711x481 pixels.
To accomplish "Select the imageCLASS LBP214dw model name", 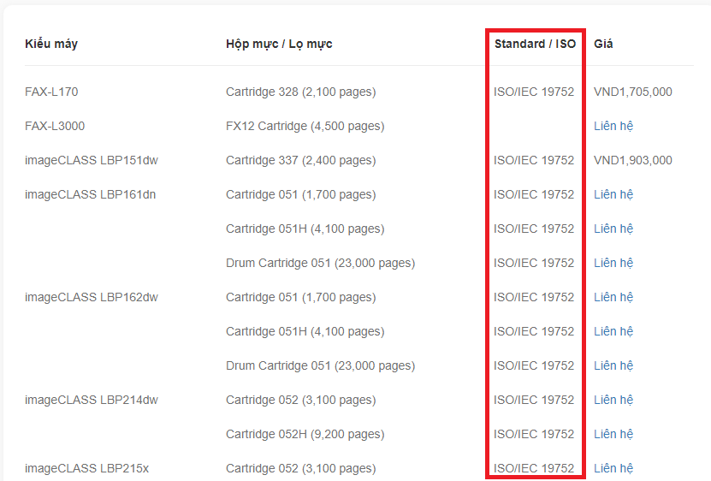I will (x=92, y=400).
